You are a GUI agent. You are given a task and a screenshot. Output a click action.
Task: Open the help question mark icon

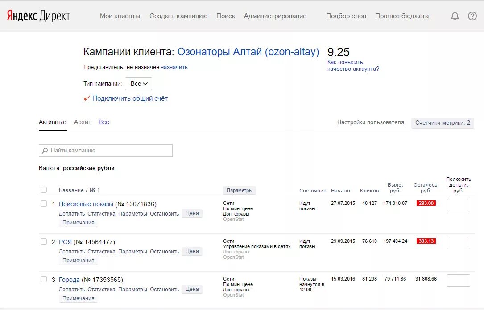coord(472,16)
